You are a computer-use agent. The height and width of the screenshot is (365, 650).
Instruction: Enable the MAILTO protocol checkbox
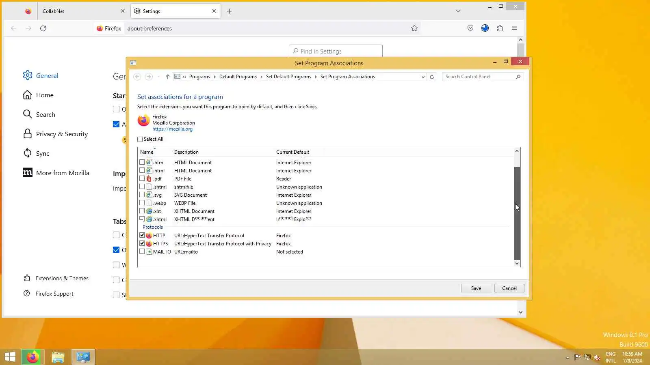tap(142, 251)
